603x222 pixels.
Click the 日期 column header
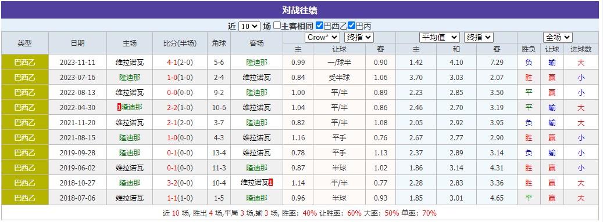tap(78, 43)
